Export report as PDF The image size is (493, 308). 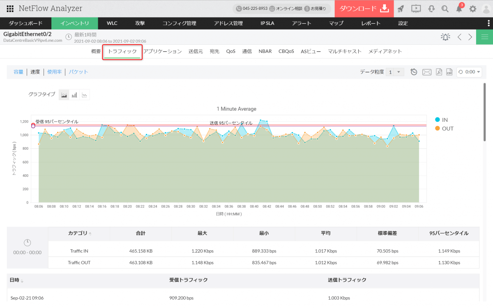click(439, 72)
